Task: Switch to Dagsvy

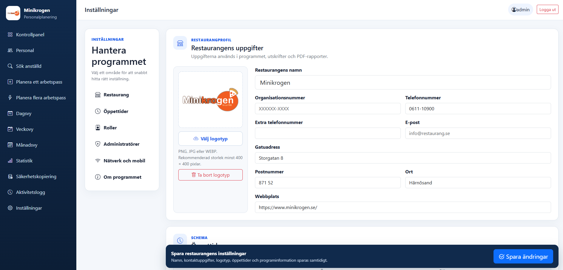Action: (x=38, y=113)
